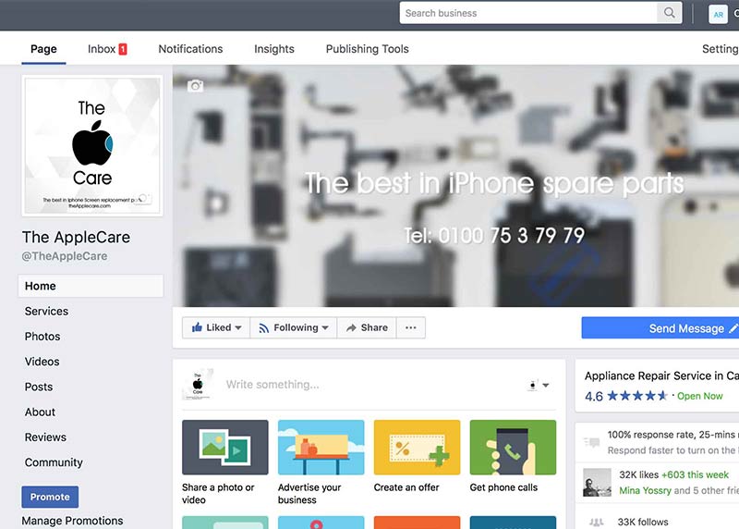
Task: Click the page avatar beside Write something
Action: pyautogui.click(x=198, y=384)
